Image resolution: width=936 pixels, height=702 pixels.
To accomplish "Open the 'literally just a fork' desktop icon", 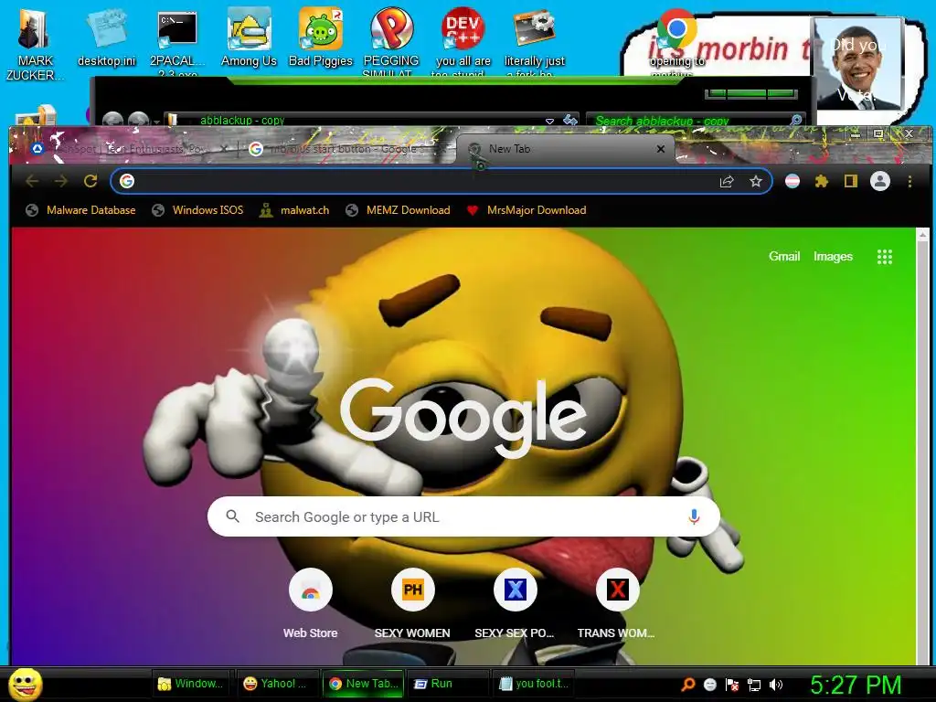I will click(534, 40).
